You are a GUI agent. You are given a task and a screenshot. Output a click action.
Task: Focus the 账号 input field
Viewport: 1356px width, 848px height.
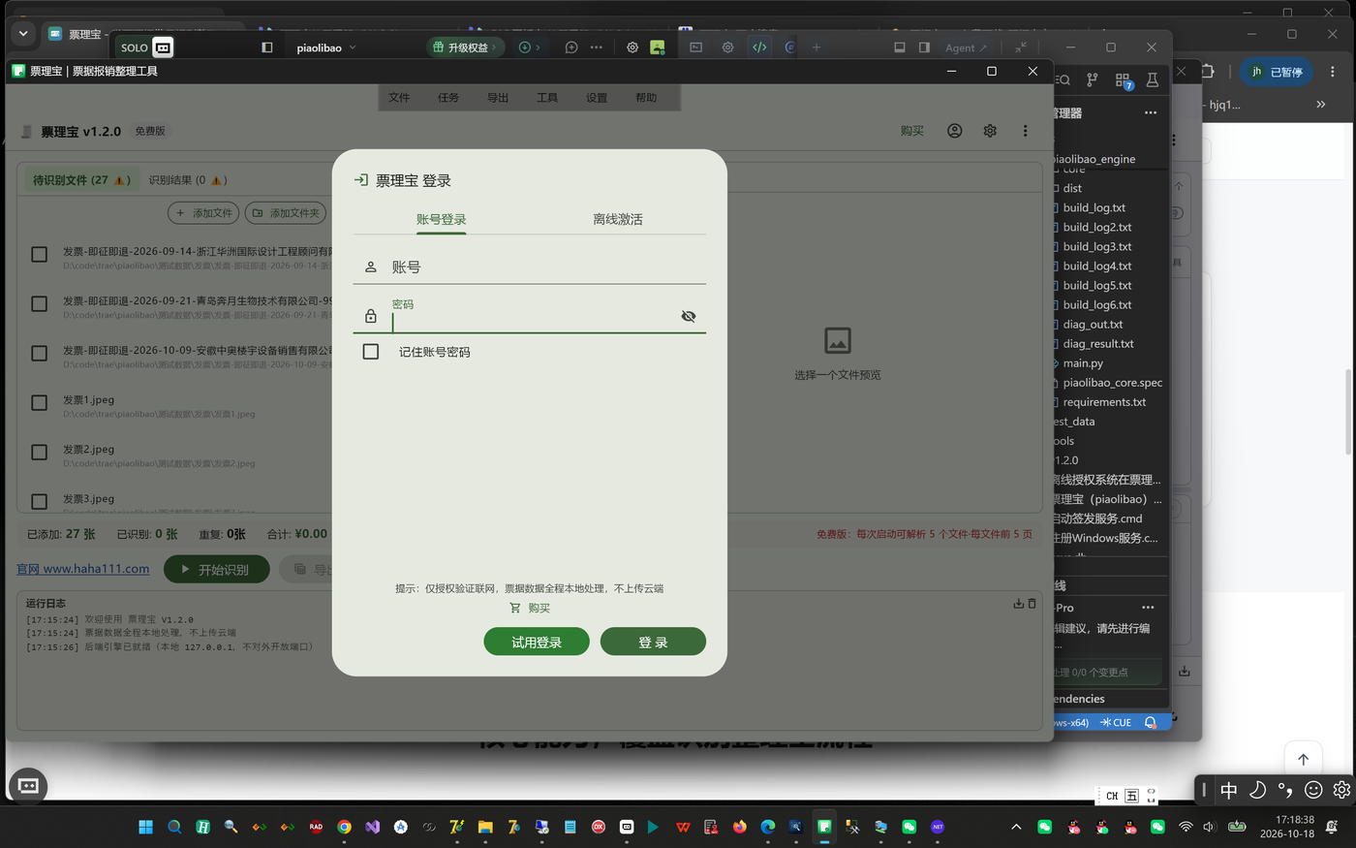coord(530,267)
